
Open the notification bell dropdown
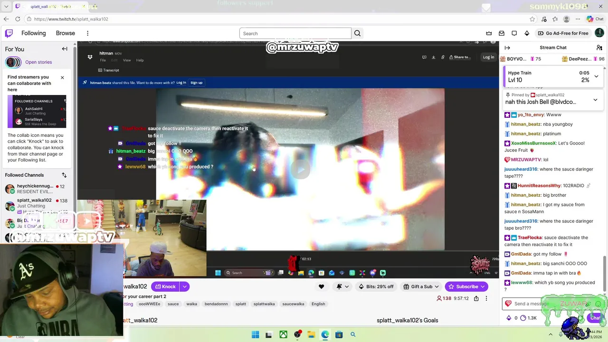pyautogui.click(x=342, y=286)
